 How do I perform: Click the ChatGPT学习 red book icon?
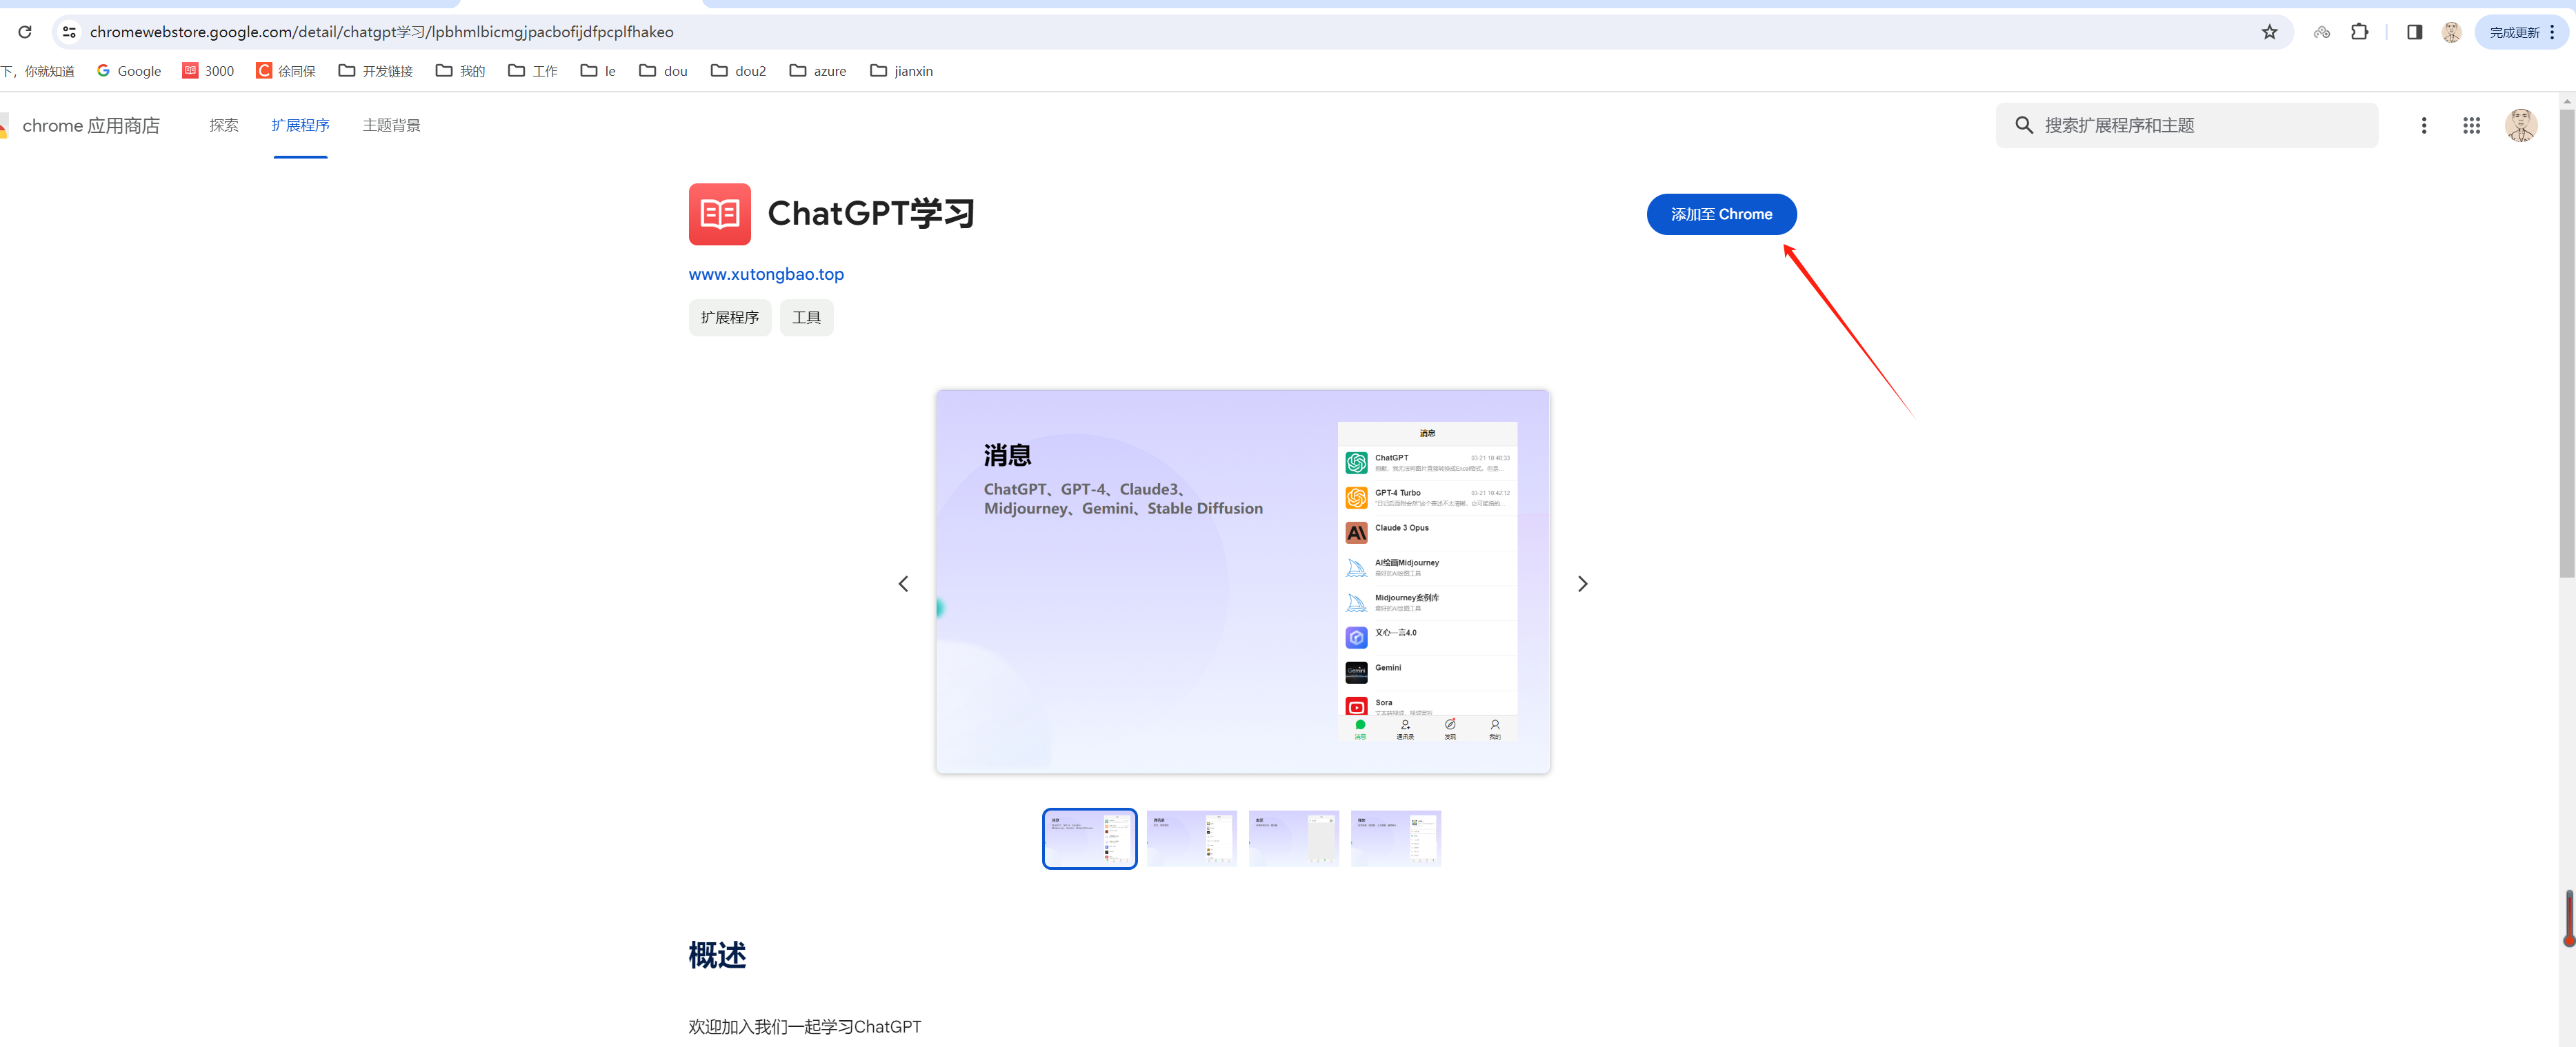click(x=719, y=214)
